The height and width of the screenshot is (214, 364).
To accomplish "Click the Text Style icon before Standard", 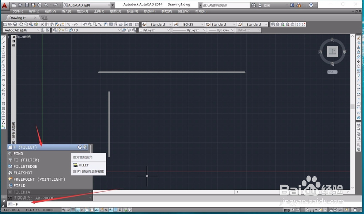I will (144, 24).
